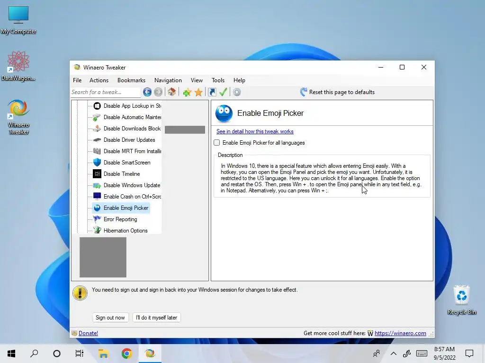Click the Hibernation Options icon in tree

click(97, 230)
